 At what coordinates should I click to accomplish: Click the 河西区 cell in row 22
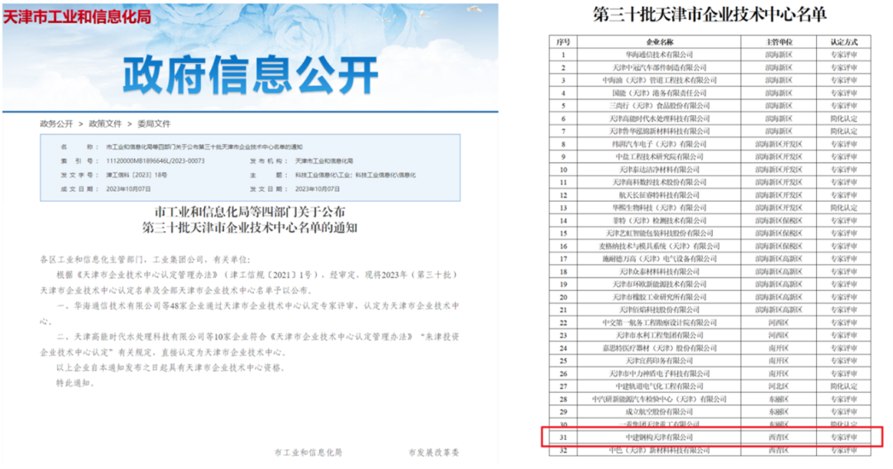point(779,323)
